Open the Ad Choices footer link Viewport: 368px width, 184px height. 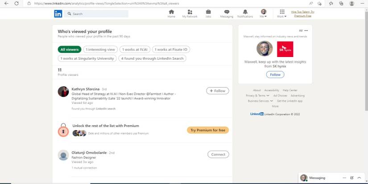280,96
